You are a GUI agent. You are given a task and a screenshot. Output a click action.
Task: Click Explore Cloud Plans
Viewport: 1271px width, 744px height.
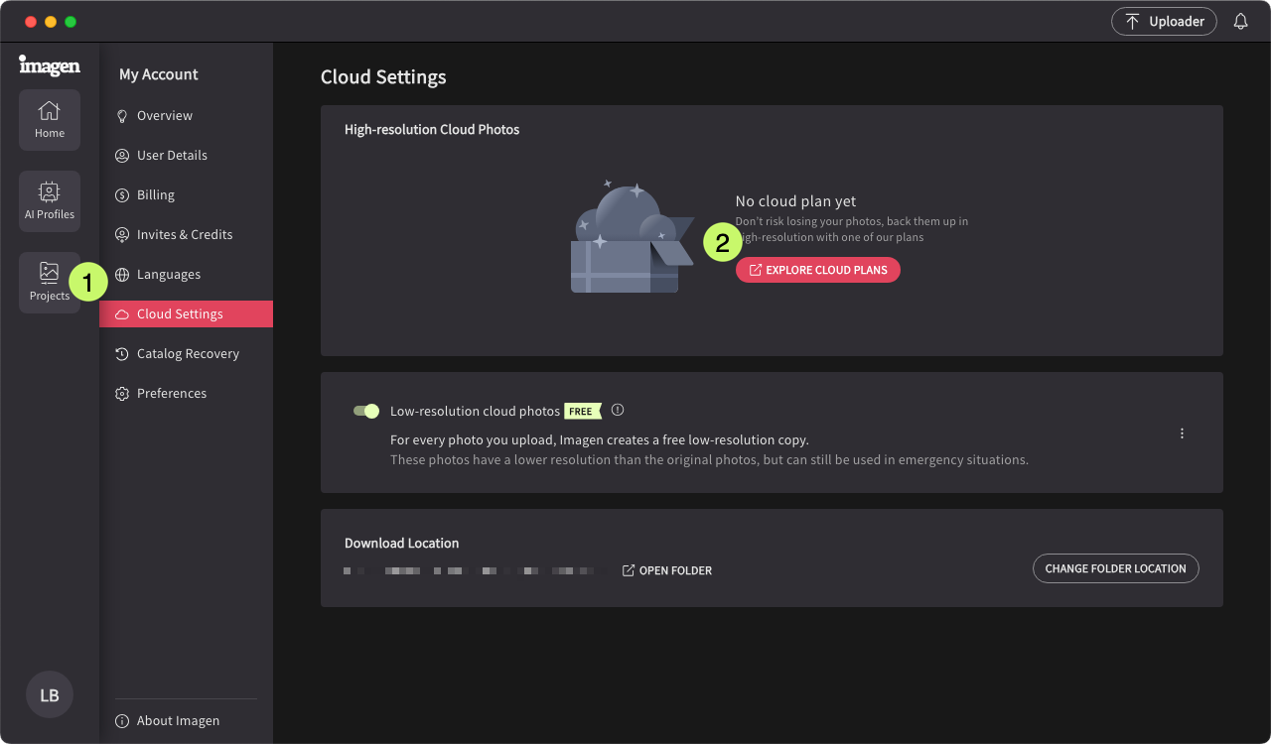click(818, 270)
